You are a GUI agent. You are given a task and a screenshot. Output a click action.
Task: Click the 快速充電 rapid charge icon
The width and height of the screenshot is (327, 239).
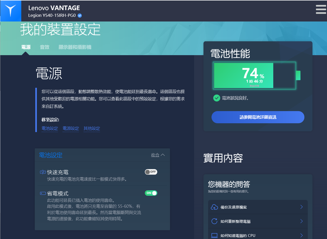click(x=43, y=172)
